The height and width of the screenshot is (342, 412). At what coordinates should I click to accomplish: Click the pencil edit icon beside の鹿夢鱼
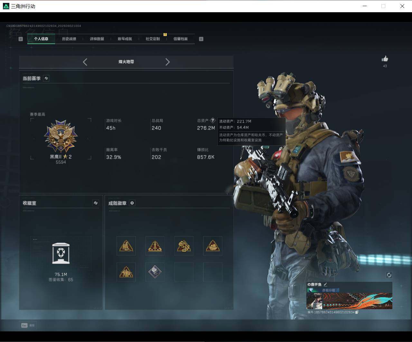[x=325, y=284]
